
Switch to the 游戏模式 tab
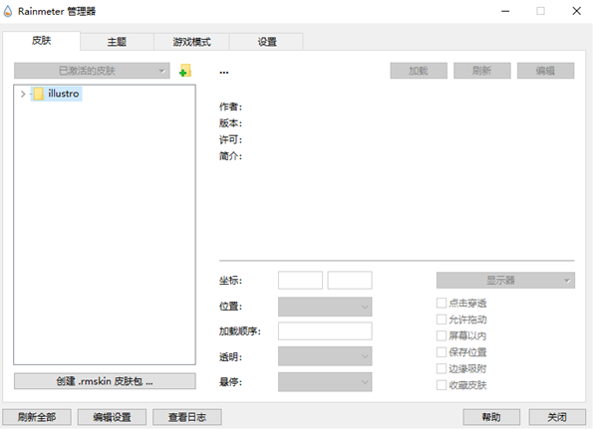(x=191, y=42)
